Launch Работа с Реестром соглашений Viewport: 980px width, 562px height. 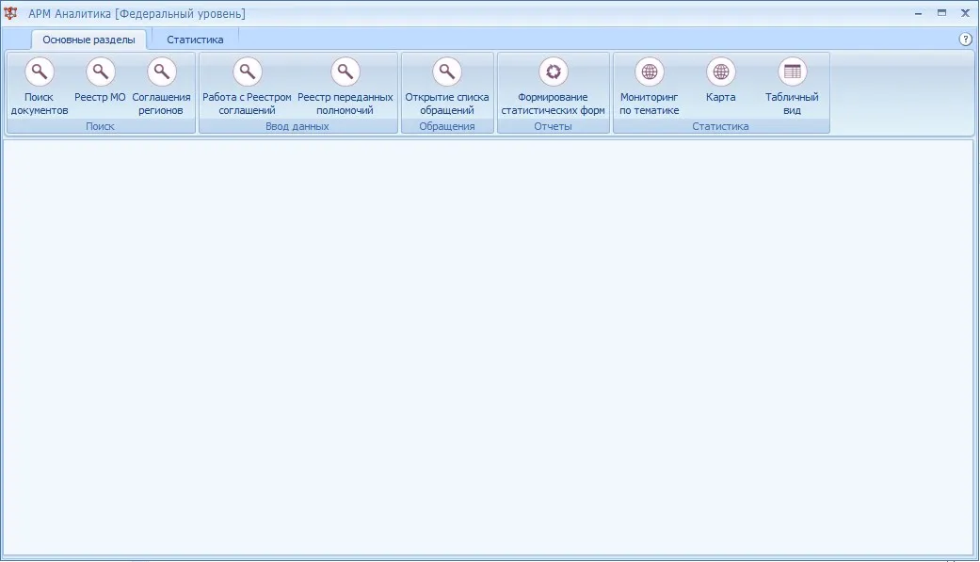pos(247,72)
